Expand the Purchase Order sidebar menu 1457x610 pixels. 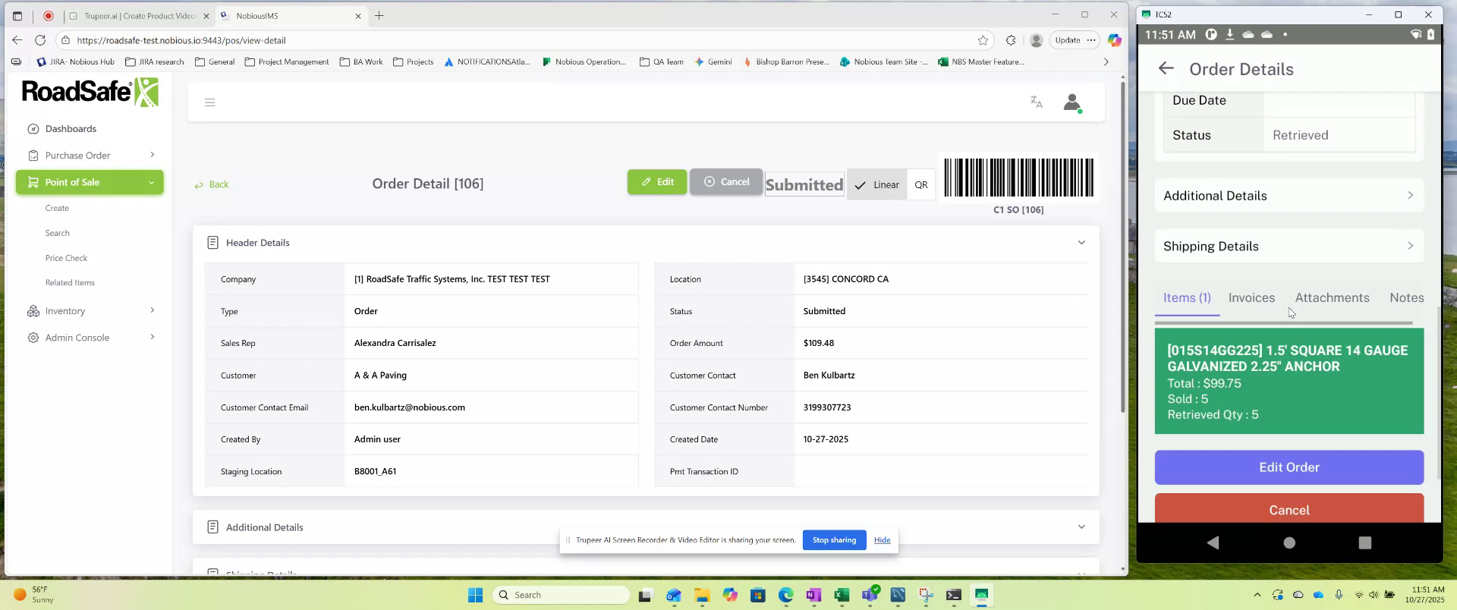pos(90,156)
